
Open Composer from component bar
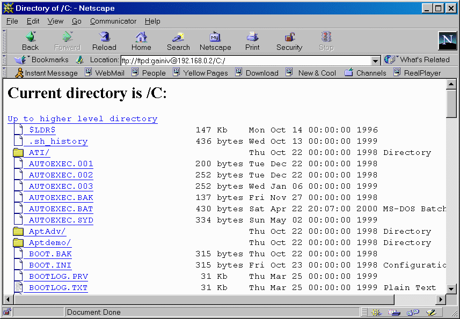431,312
